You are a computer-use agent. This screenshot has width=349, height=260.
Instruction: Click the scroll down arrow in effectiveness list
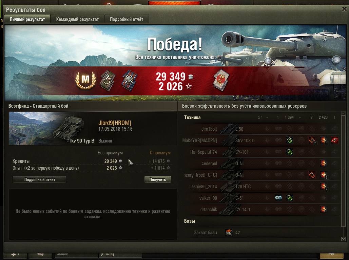tap(343, 239)
